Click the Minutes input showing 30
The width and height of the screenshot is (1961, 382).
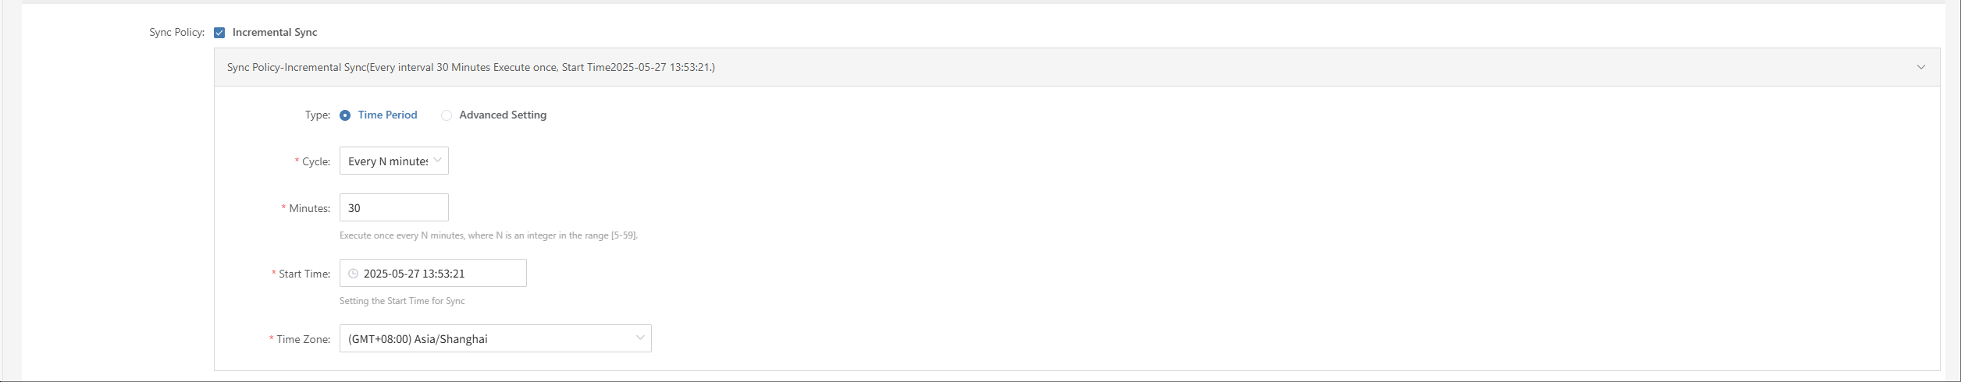pyautogui.click(x=394, y=207)
